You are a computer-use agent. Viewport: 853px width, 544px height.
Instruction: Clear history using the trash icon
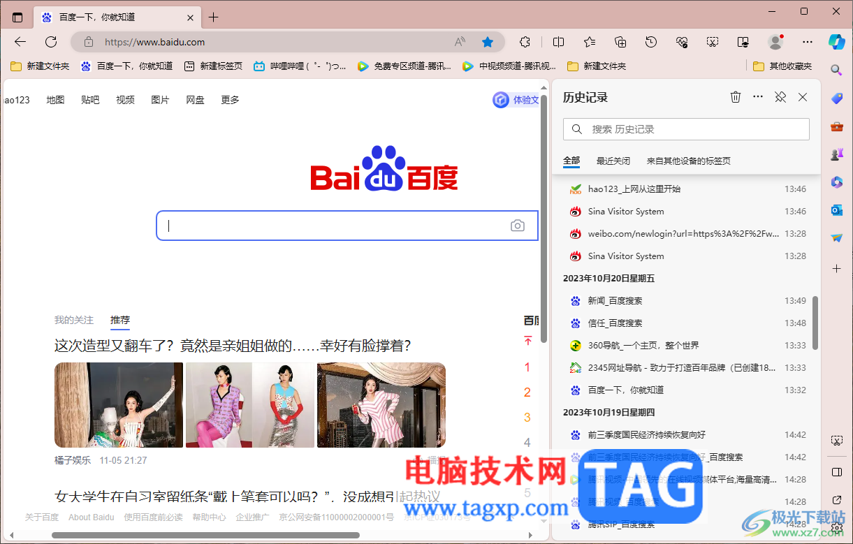735,97
